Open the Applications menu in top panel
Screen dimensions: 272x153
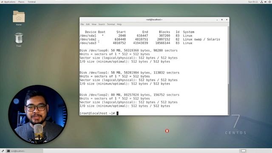[x=8, y=2]
